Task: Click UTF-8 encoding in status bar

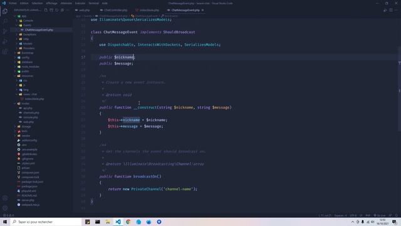Action: pyautogui.click(x=353, y=215)
